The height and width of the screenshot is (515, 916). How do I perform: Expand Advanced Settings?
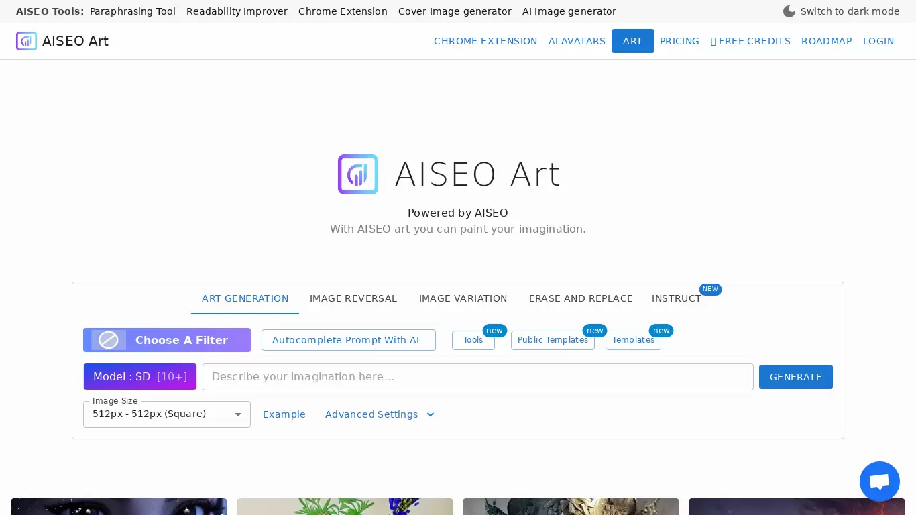tap(380, 414)
